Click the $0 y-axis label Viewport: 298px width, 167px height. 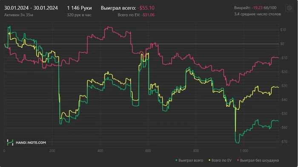282,44
